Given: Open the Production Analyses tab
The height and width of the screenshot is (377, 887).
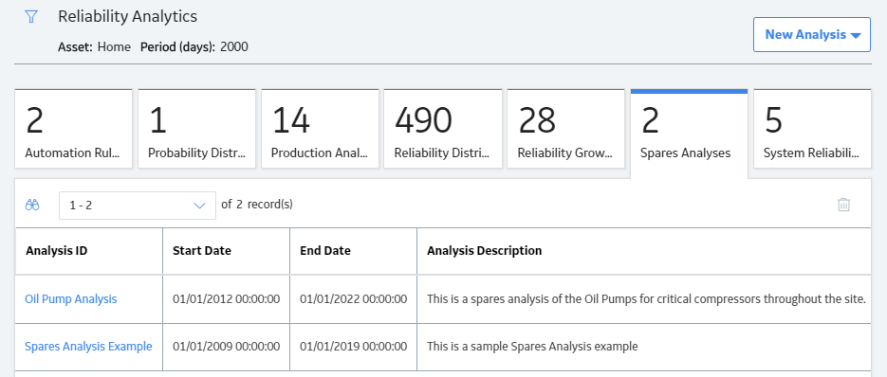Looking at the screenshot, I should pos(321,129).
